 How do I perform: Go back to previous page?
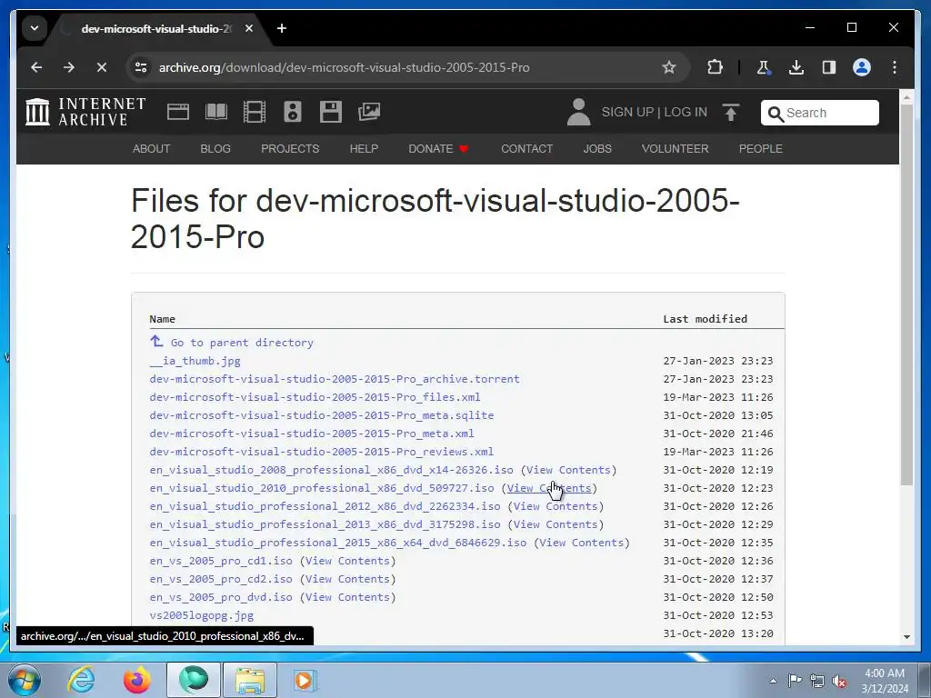tap(36, 67)
